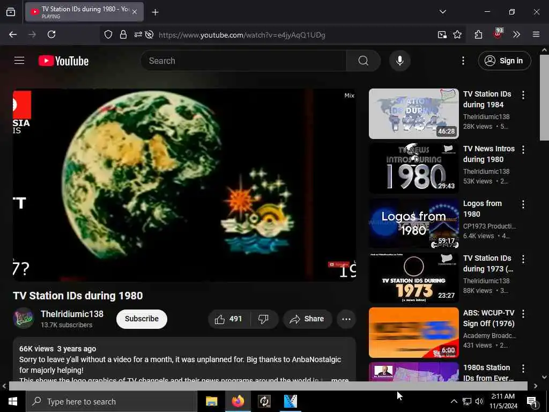Open TV Station IDs during 1984 title
This screenshot has width=549, height=412.
pyautogui.click(x=487, y=99)
